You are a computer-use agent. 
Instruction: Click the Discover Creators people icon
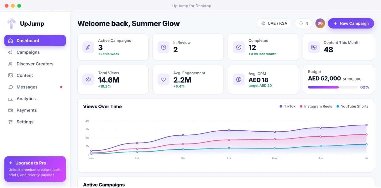click(10, 64)
